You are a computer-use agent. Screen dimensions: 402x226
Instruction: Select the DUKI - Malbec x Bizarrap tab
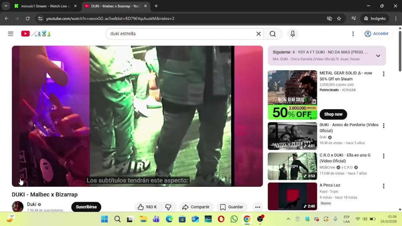(116, 6)
